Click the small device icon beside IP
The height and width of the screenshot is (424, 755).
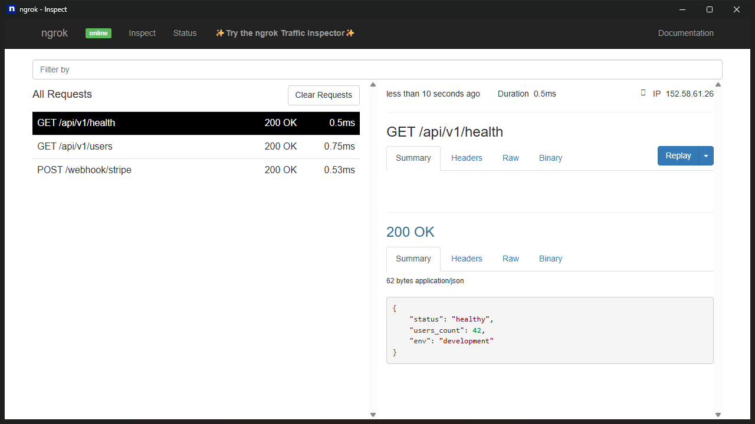(644, 93)
